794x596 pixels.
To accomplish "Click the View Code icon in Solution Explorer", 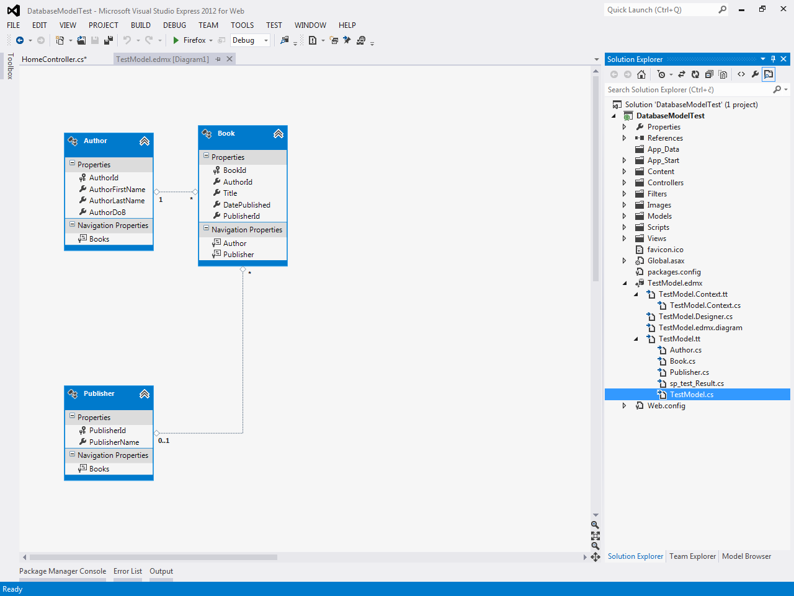I will [x=741, y=74].
